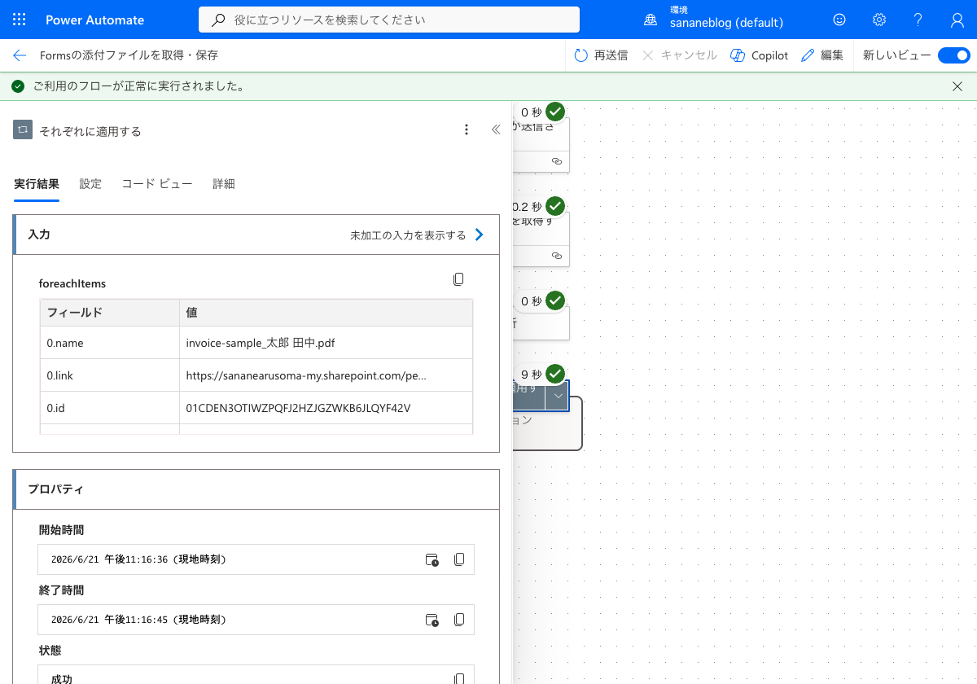Click the Copilot button
The image size is (977, 684).
760,55
